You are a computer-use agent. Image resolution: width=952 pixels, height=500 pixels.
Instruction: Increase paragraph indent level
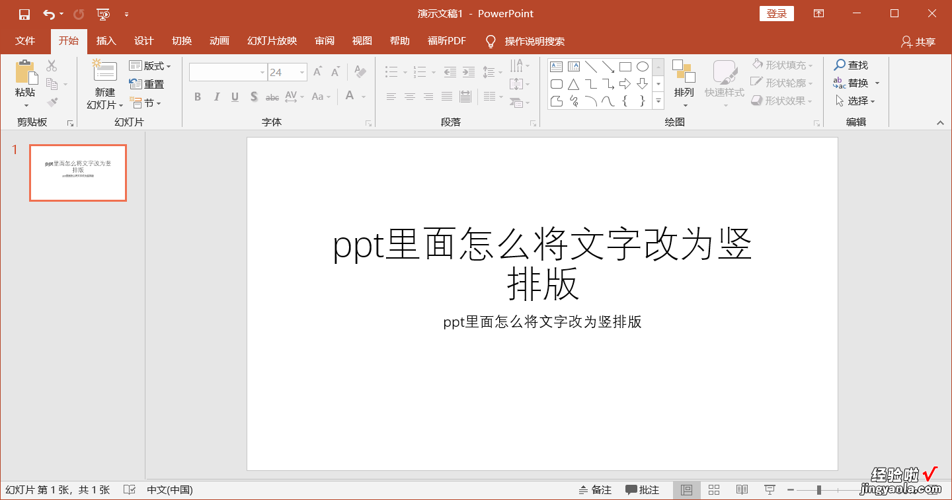click(x=469, y=71)
